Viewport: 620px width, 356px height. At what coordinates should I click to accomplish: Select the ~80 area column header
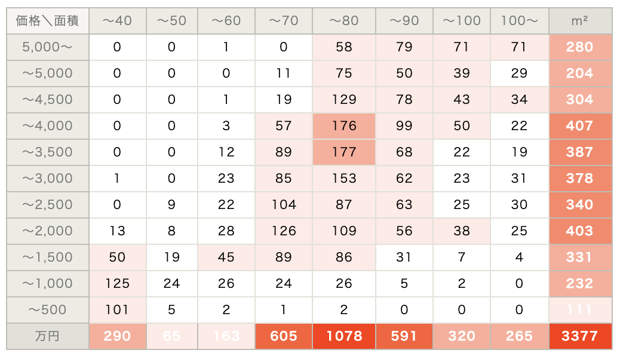tap(344, 20)
